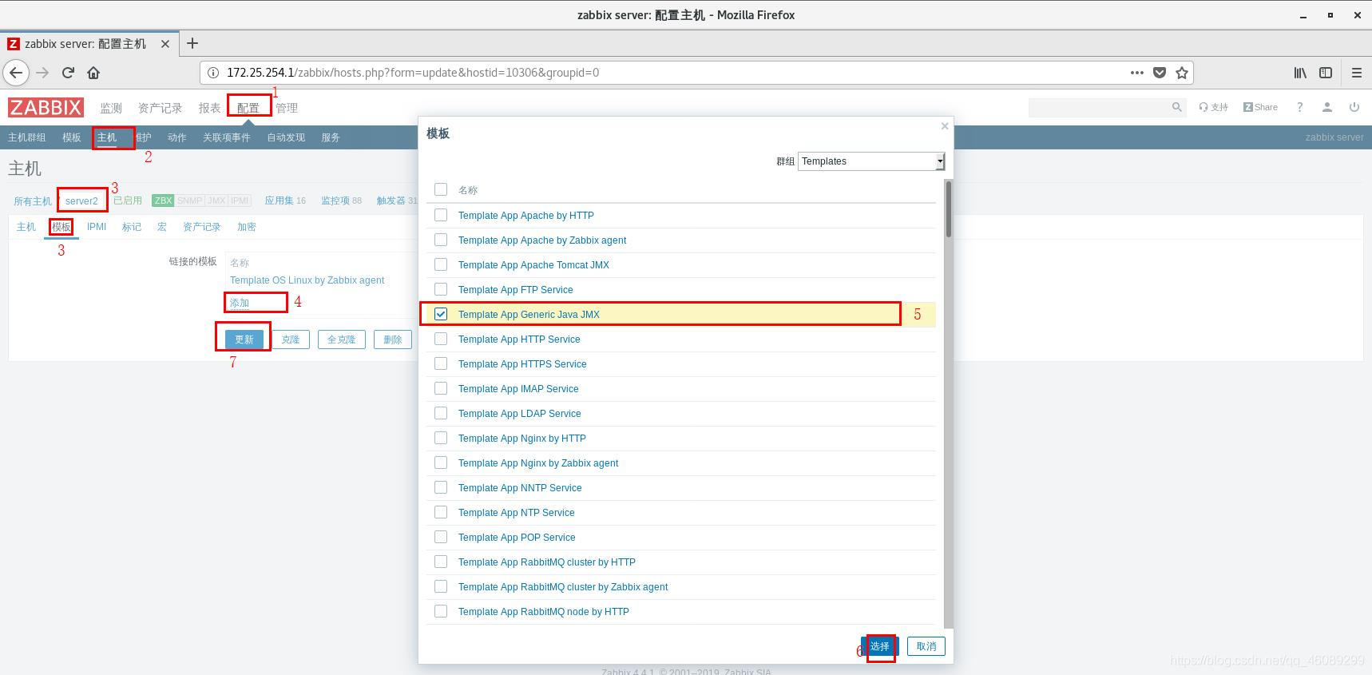Open Template App NTP Service link
The width and height of the screenshot is (1372, 675).
pyautogui.click(x=516, y=512)
